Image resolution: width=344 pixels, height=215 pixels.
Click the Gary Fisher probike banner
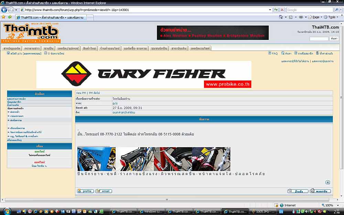tap(144, 75)
